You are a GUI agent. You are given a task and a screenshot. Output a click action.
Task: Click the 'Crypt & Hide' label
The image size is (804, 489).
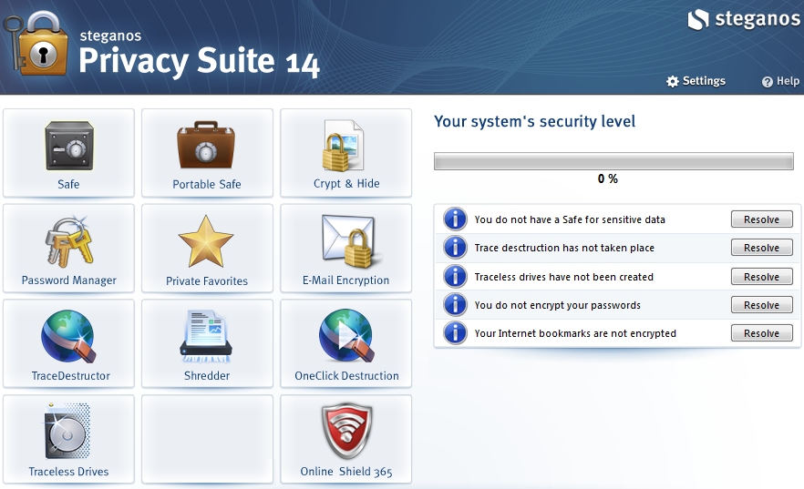click(x=346, y=183)
